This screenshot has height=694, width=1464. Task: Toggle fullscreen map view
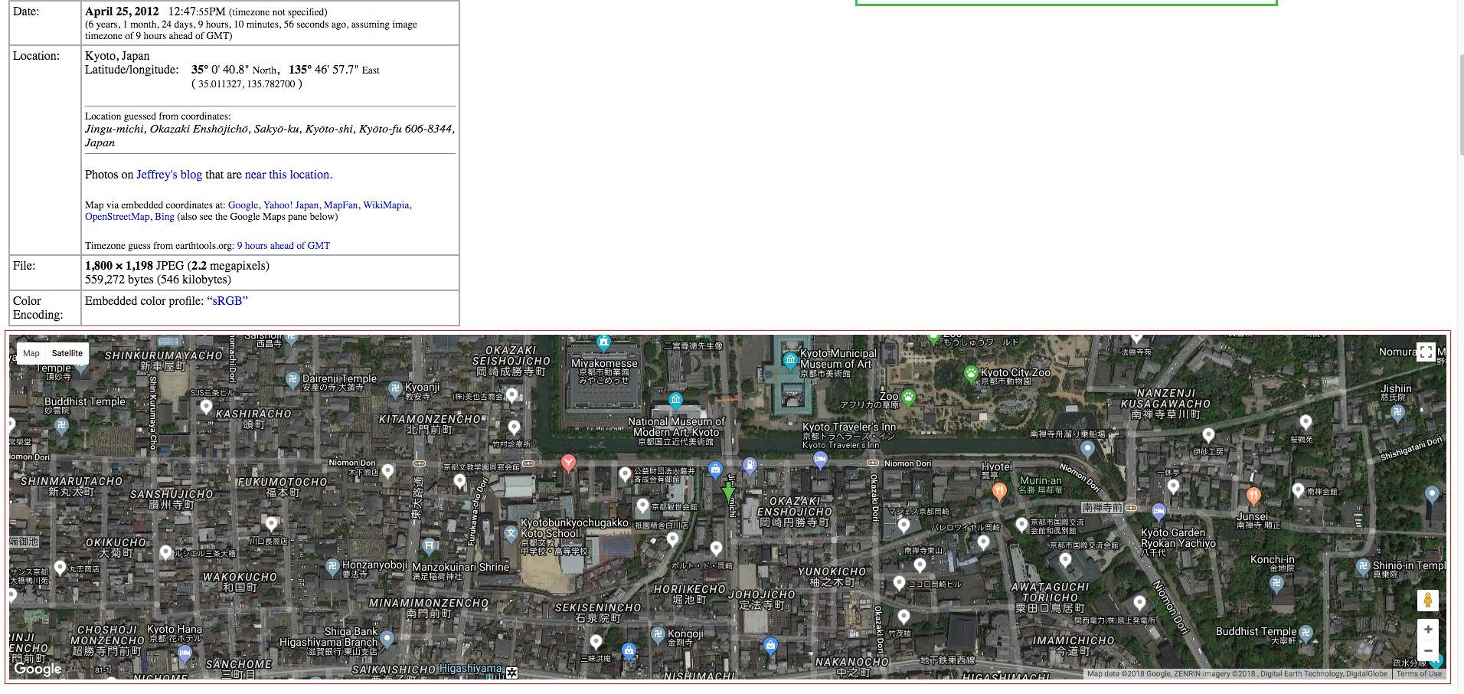(x=1426, y=352)
